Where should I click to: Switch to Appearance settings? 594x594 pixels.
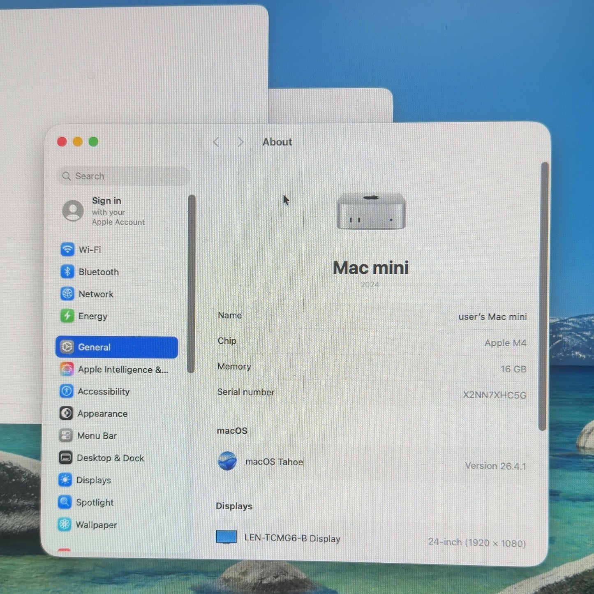(x=117, y=414)
